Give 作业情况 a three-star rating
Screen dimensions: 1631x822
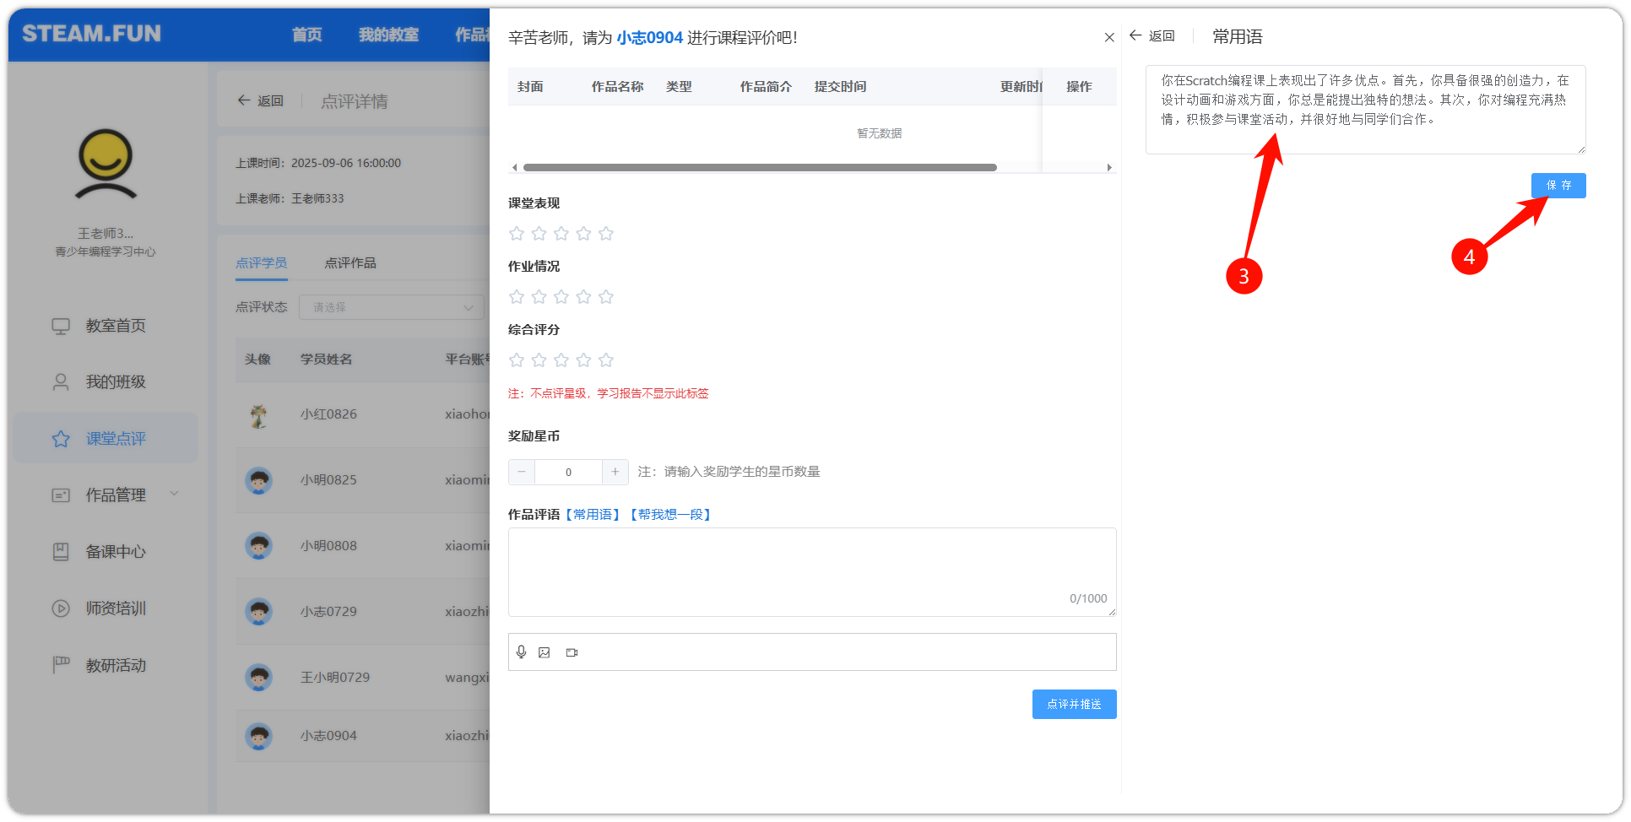tap(561, 297)
